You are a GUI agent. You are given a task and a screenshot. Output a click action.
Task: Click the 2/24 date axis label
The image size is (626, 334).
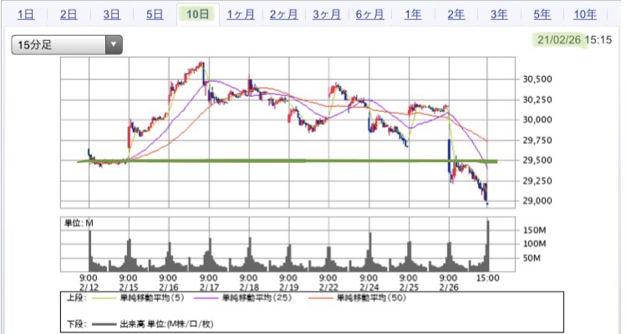click(x=369, y=287)
